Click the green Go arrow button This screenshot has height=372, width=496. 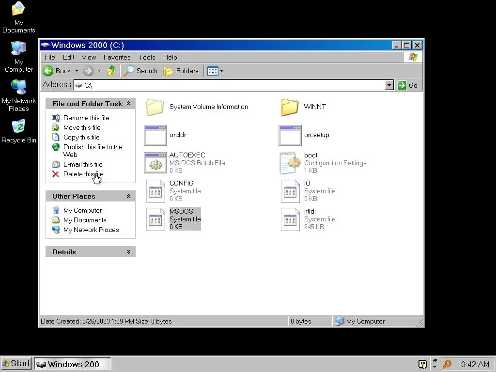[x=402, y=85]
